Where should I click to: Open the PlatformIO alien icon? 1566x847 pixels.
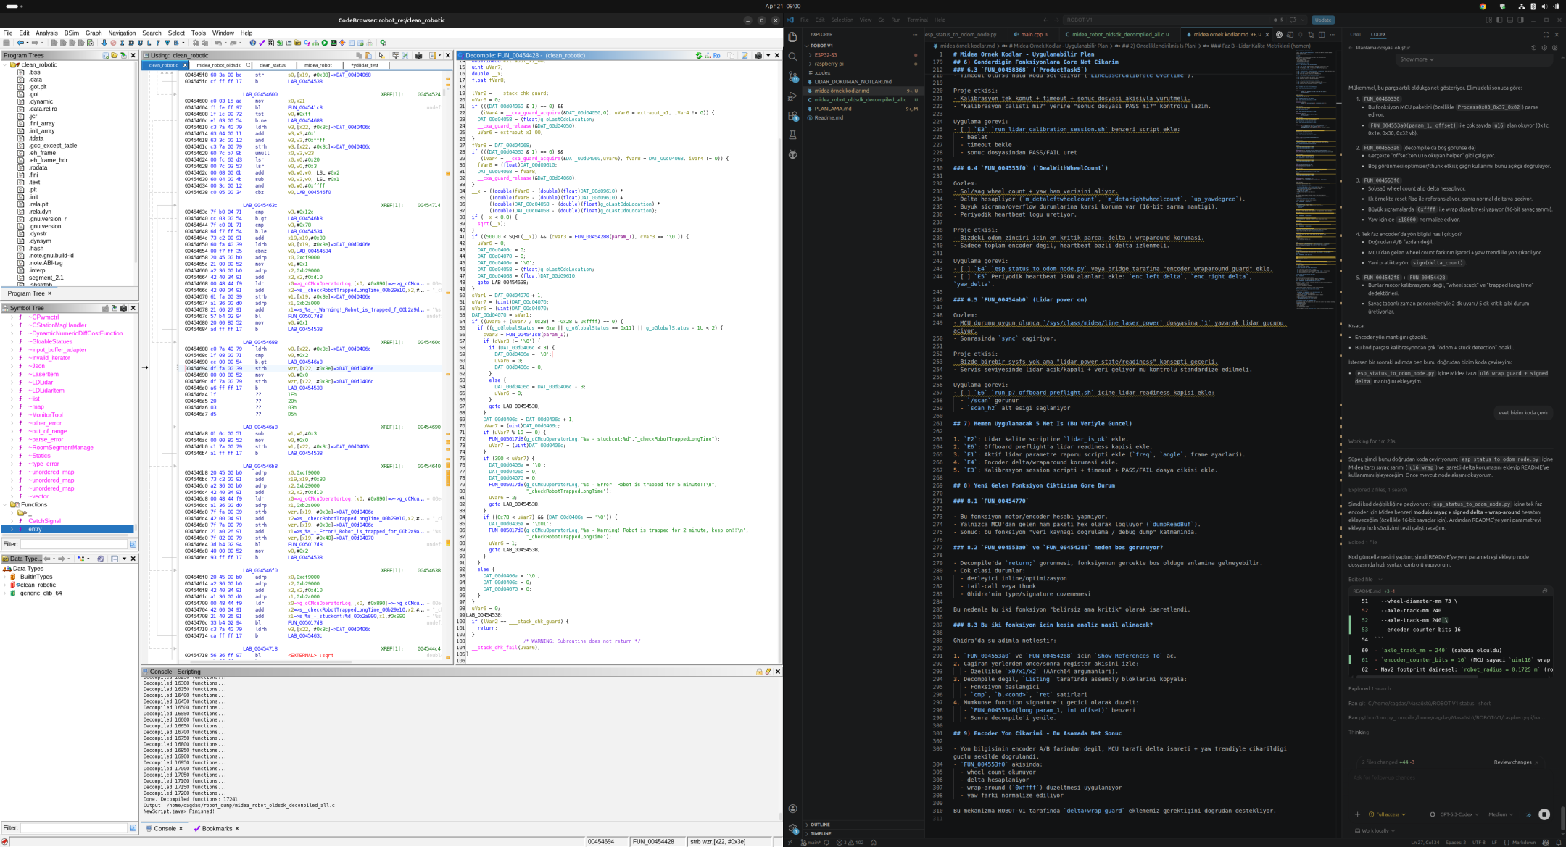click(x=792, y=154)
